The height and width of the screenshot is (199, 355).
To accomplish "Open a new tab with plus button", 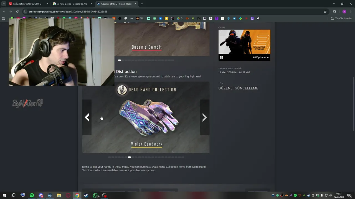I will pyautogui.click(x=142, y=4).
